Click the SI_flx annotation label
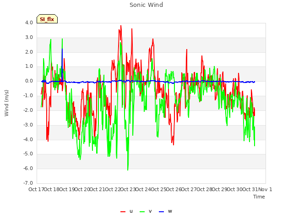Screen dimensions: 293x220 (47, 19)
